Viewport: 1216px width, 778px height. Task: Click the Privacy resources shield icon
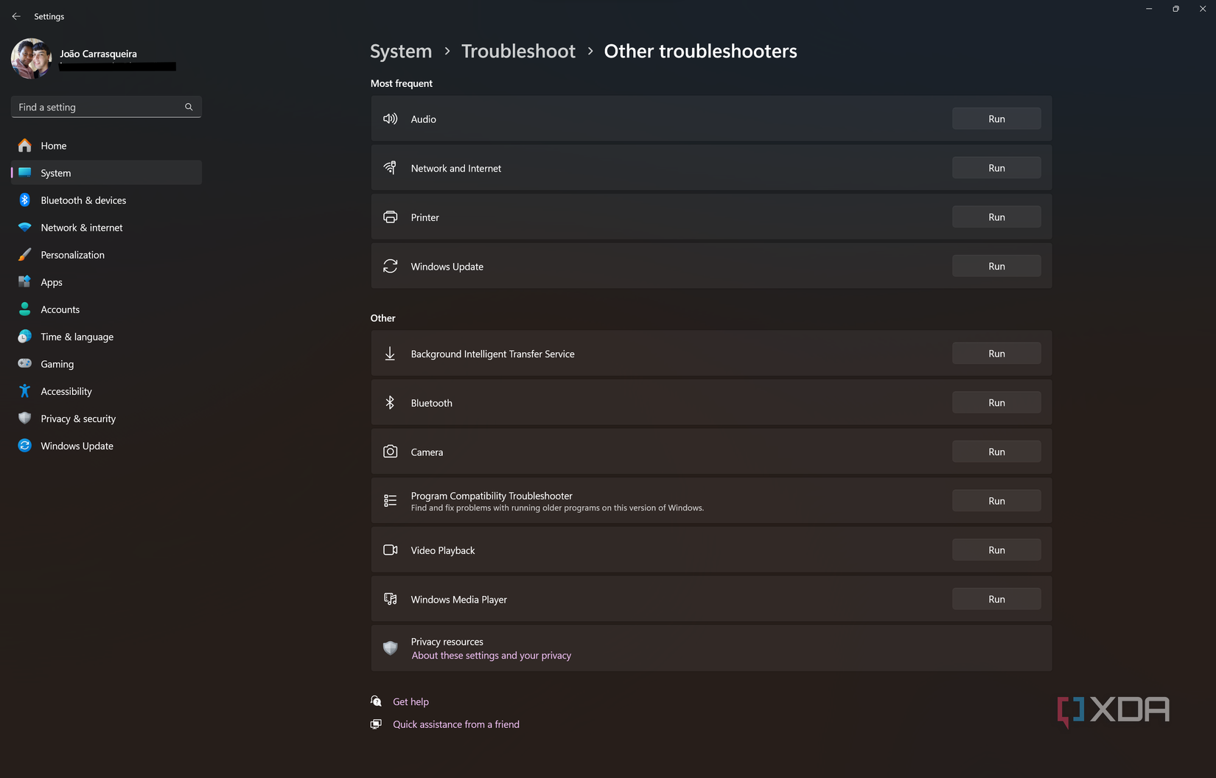[391, 648]
